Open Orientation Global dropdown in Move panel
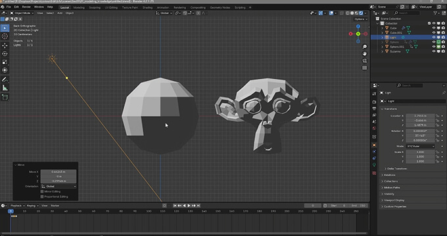Screen dimensions: 447x236 click(59, 186)
